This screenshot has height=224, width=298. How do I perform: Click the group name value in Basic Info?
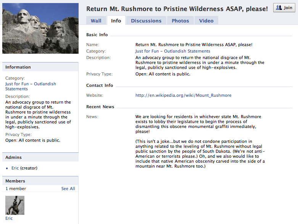(194, 45)
